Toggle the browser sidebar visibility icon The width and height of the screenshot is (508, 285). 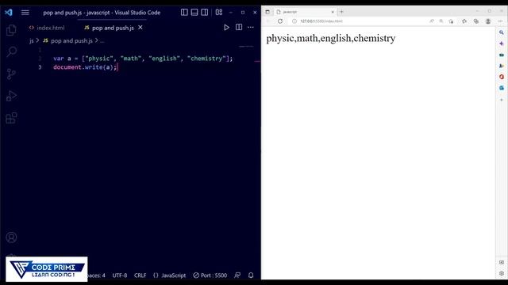[501, 262]
